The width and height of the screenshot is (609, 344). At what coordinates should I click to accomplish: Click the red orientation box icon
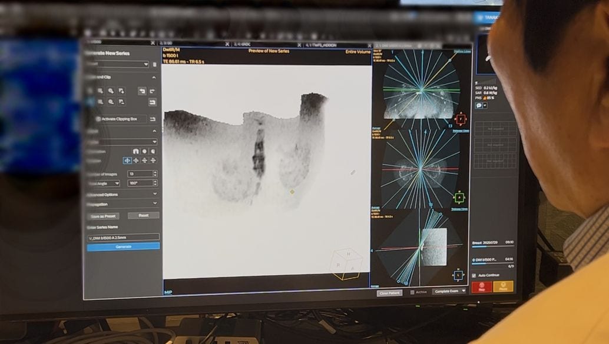(461, 119)
